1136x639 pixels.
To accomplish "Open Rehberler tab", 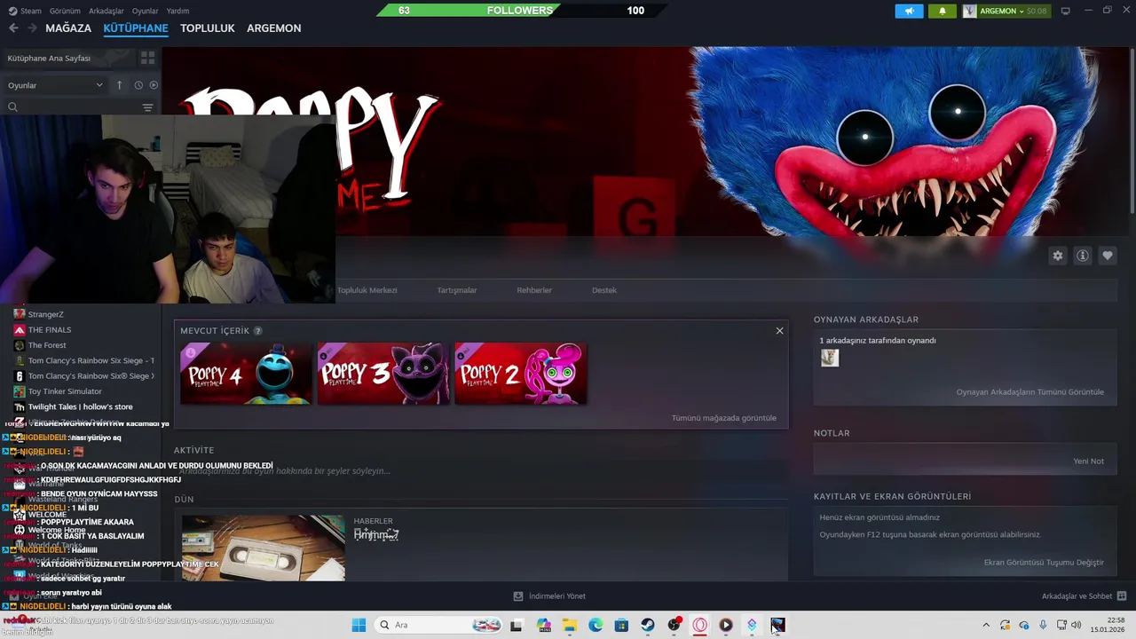I will (534, 290).
